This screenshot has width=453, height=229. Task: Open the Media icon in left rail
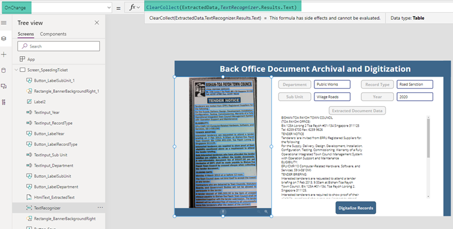(x=4, y=86)
